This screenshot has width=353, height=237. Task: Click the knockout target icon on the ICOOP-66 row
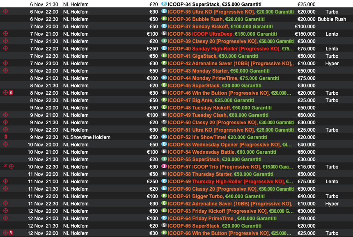tap(6, 233)
